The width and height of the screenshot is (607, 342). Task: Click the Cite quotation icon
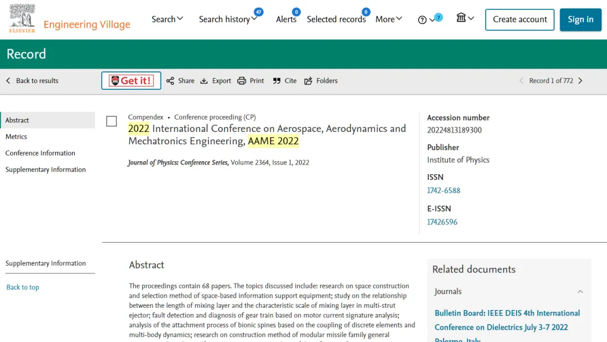(x=277, y=80)
